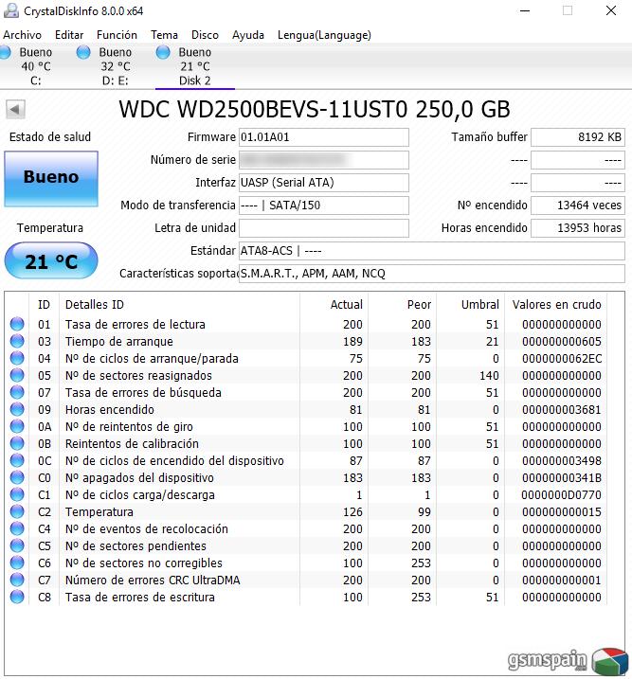Open the Lengua(Language) menu
Image resolution: width=632 pixels, height=679 pixels.
point(324,35)
